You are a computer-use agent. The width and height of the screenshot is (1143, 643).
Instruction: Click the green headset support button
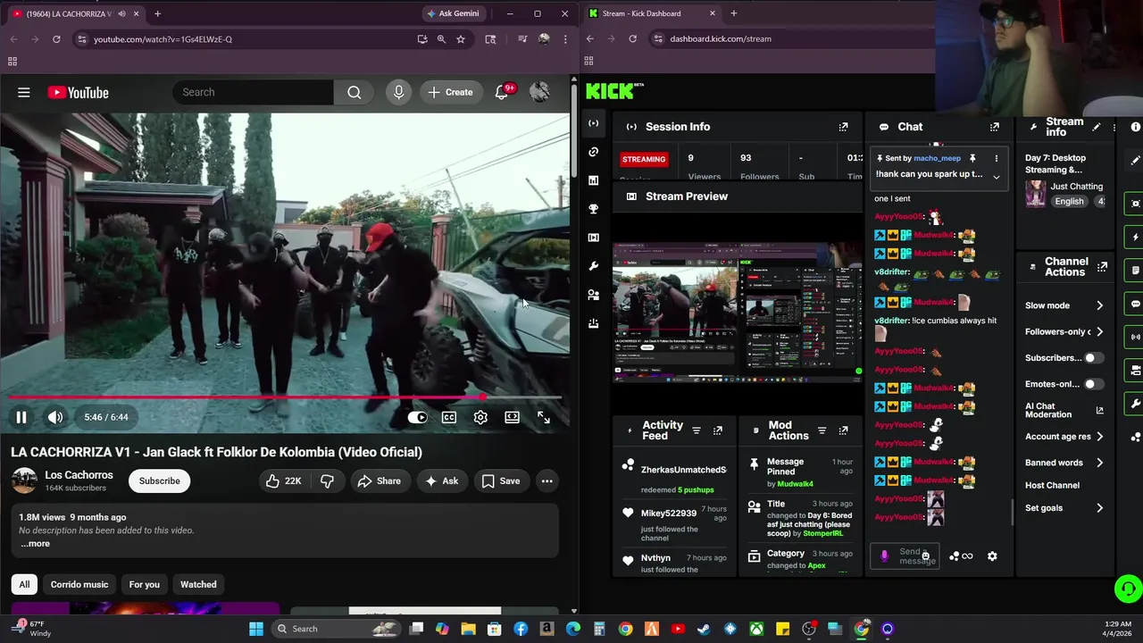click(1129, 589)
